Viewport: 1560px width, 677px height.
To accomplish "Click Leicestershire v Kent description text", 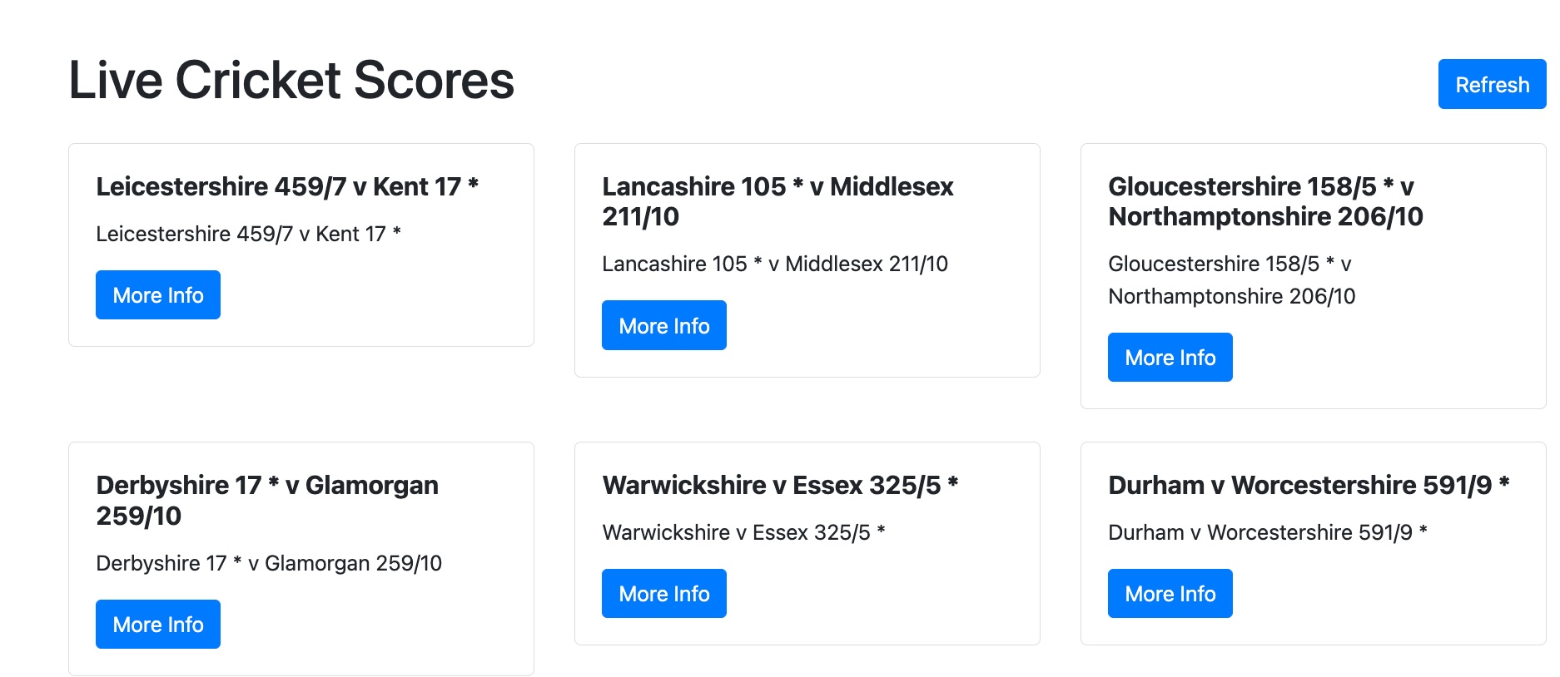I will point(248,234).
